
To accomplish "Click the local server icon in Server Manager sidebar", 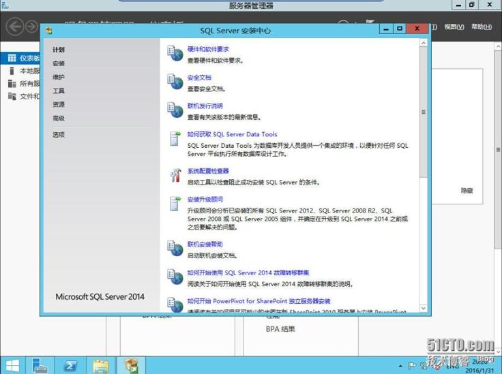I will pos(12,71).
